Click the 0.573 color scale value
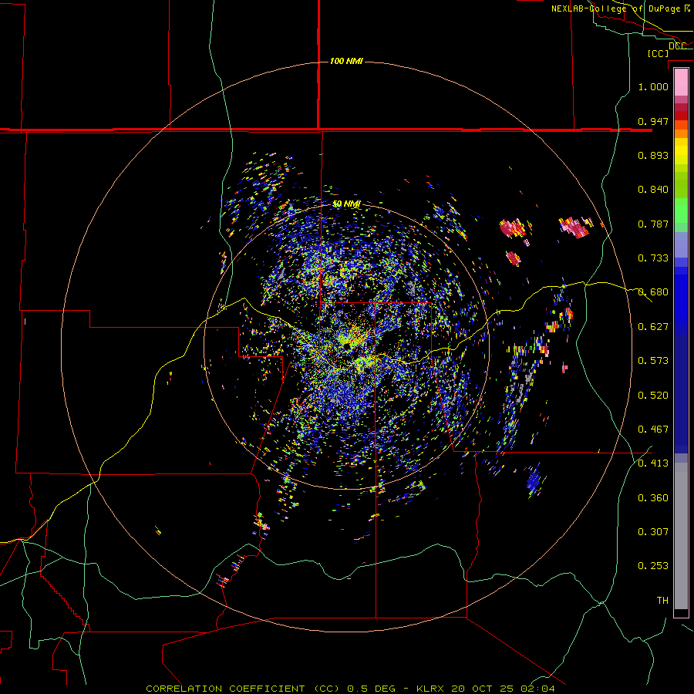 653,361
